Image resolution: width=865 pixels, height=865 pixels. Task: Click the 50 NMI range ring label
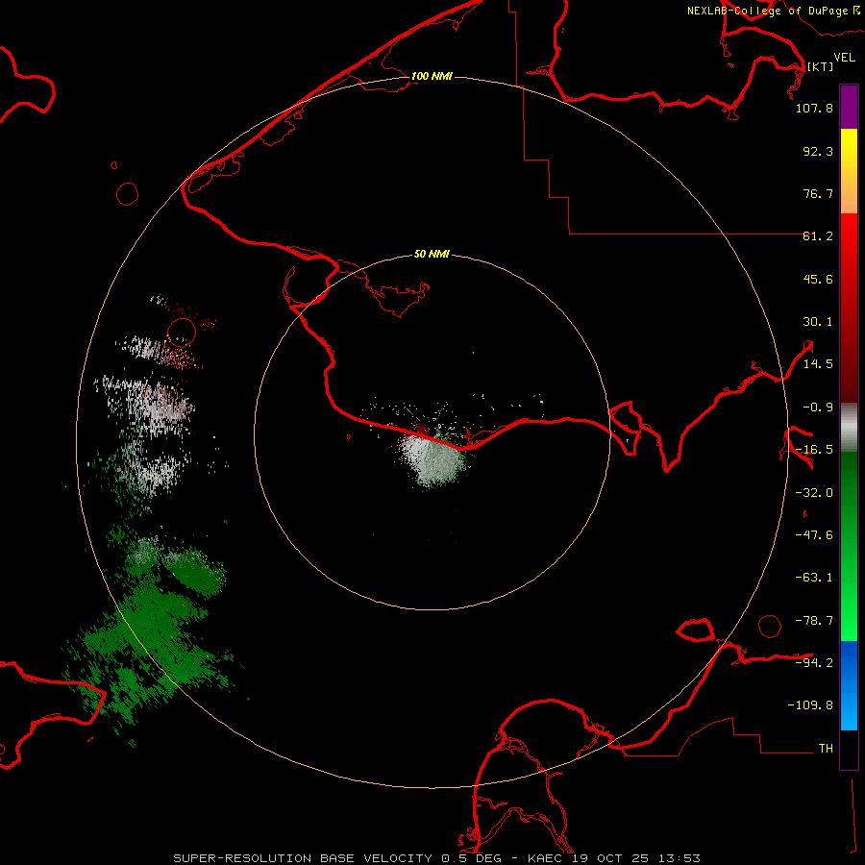[x=432, y=255]
